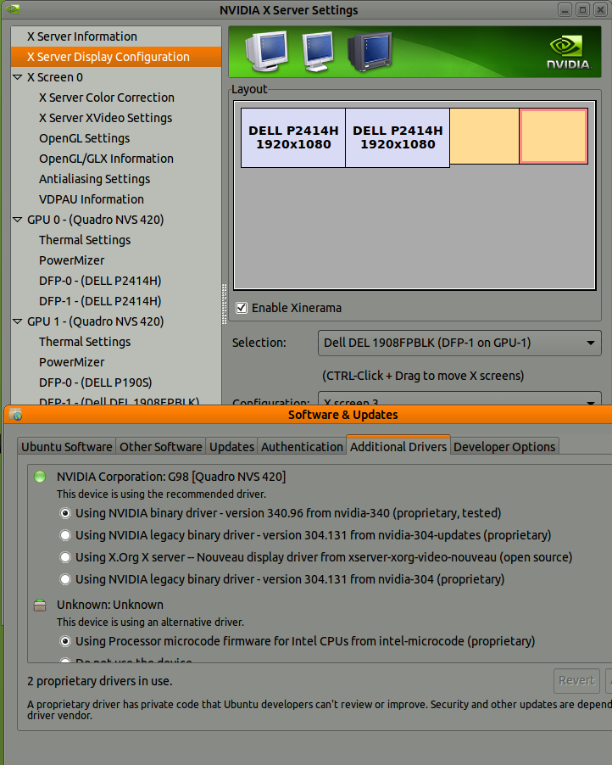Click 'This device is using the recommended driver.'

161,494
